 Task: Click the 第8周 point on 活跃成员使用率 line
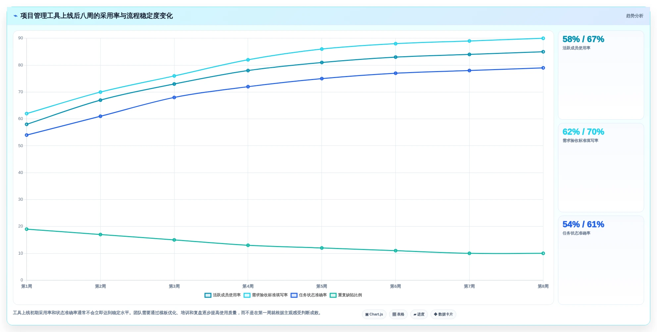(543, 52)
